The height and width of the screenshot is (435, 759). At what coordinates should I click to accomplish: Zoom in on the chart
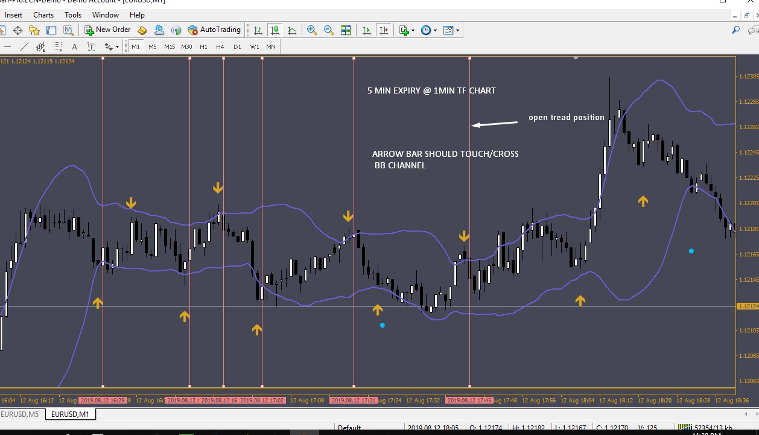(312, 30)
